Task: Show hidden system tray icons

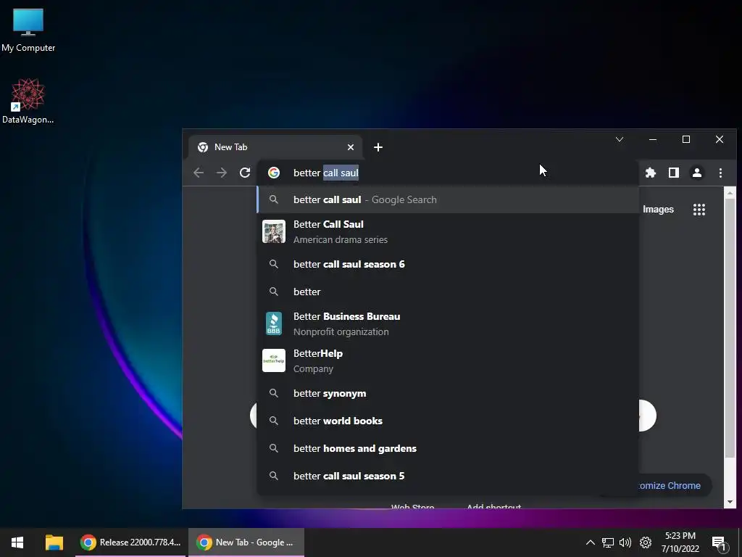Action: click(x=590, y=542)
